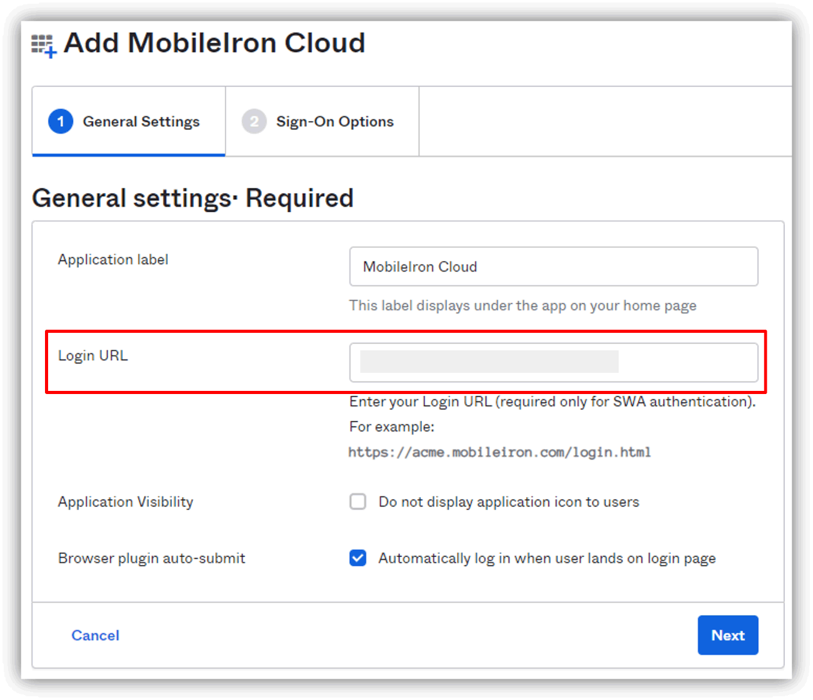Click 'Enter your Login URL' help text
The height and width of the screenshot is (700, 813).
552,402
